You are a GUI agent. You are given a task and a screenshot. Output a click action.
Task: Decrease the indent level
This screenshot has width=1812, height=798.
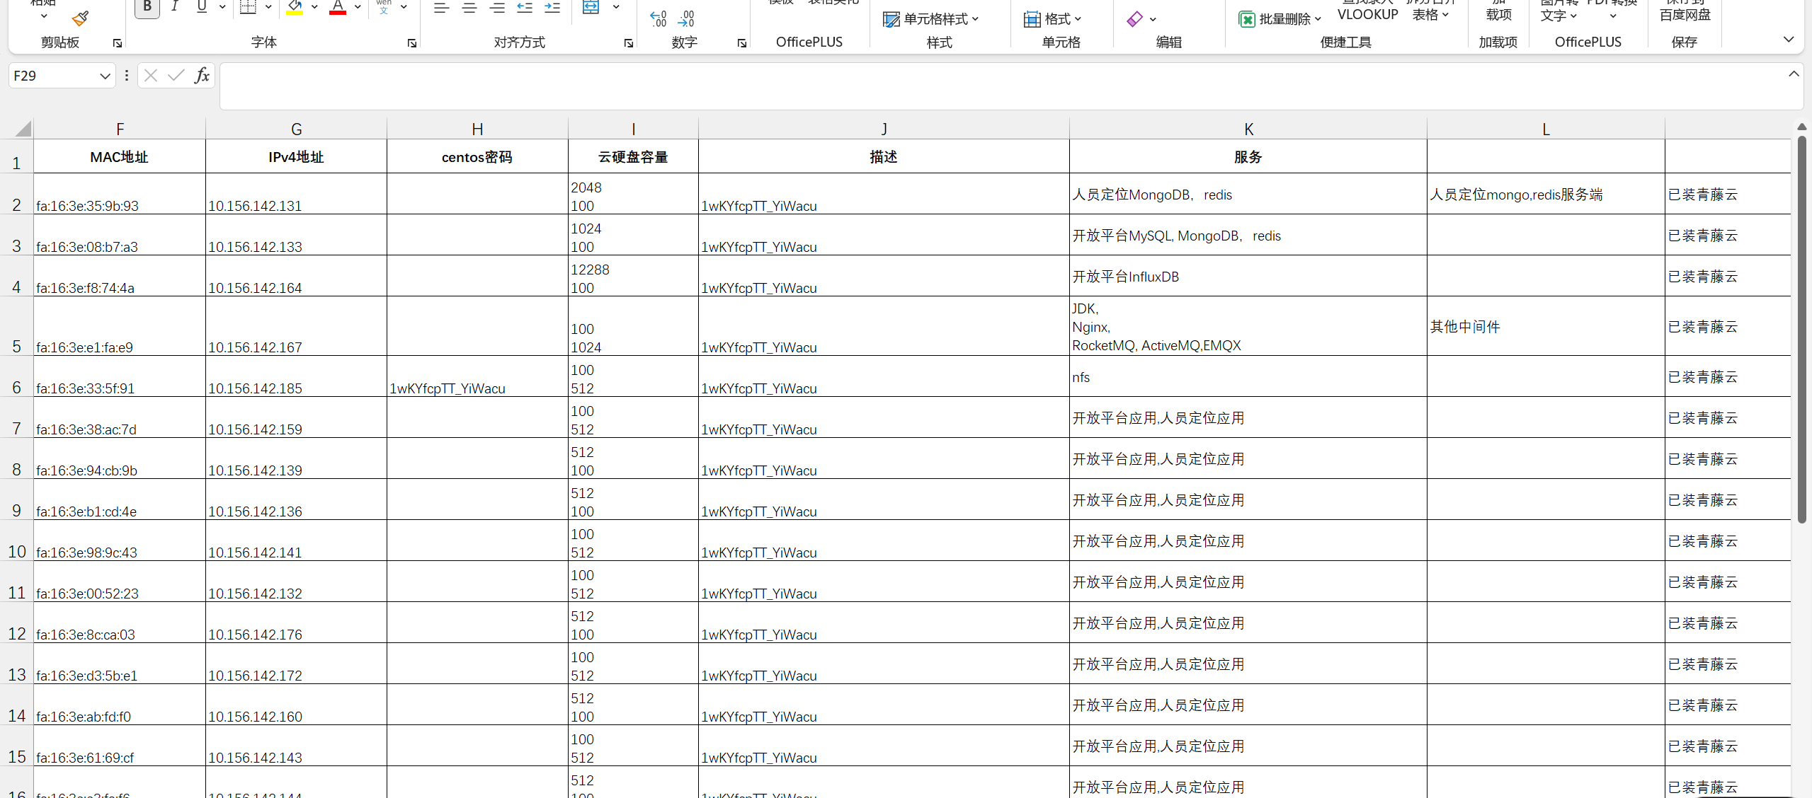click(x=525, y=8)
